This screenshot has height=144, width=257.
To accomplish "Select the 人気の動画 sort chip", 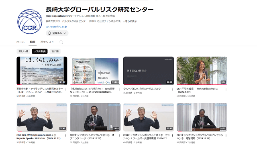I will click(40, 51).
